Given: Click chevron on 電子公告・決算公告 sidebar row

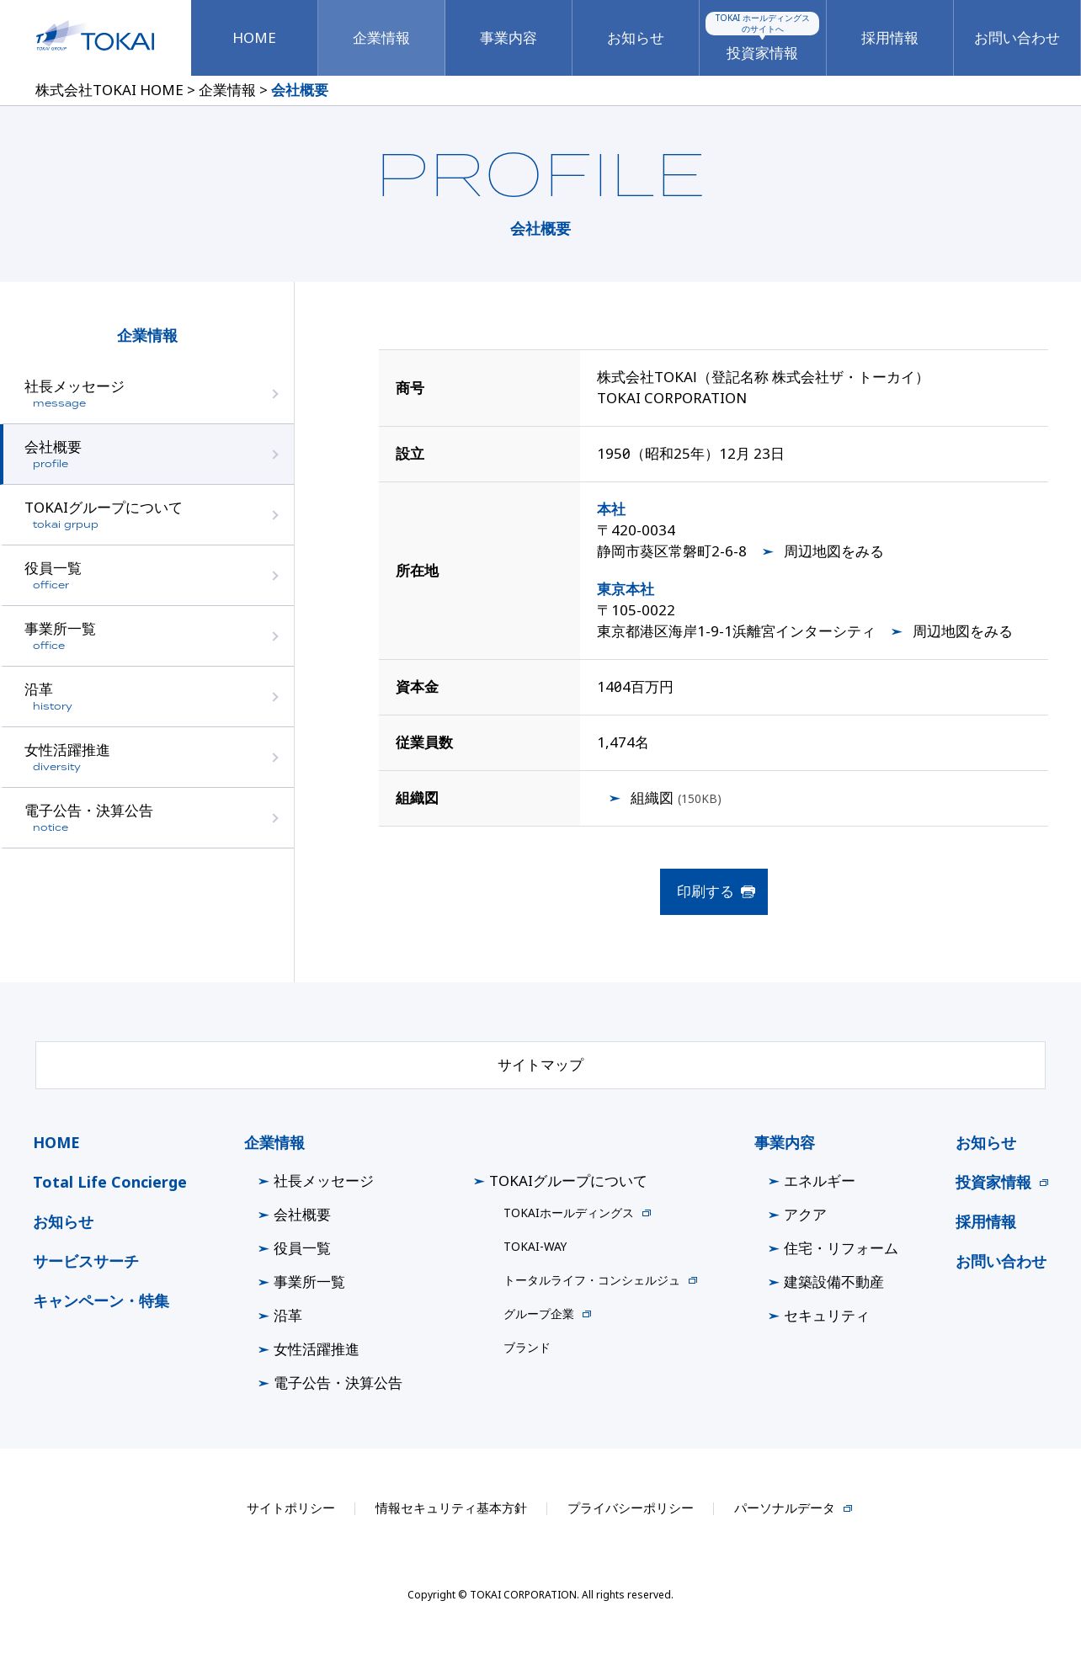Looking at the screenshot, I should point(275,818).
